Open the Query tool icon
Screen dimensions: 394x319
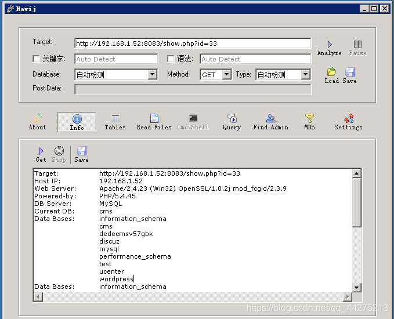[x=232, y=118]
